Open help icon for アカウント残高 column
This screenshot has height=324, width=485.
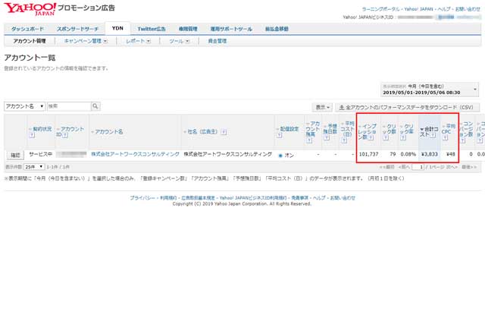[308, 140]
